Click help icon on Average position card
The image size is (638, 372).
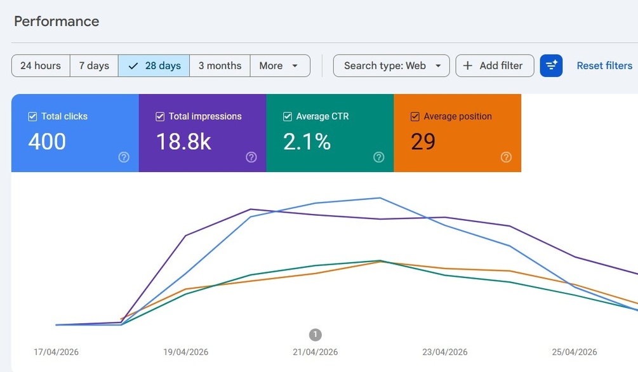point(506,157)
